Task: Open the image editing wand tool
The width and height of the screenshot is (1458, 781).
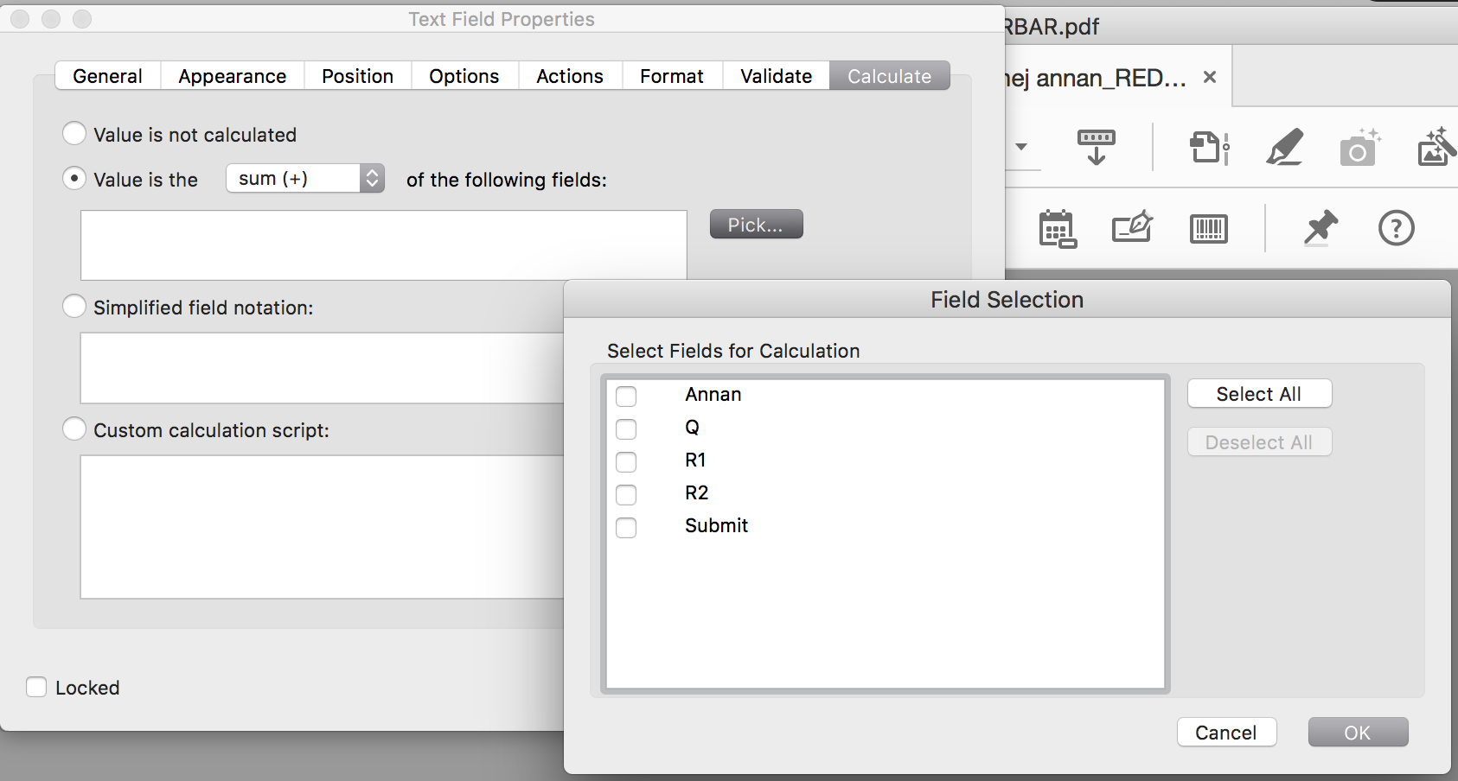Action: point(1435,148)
